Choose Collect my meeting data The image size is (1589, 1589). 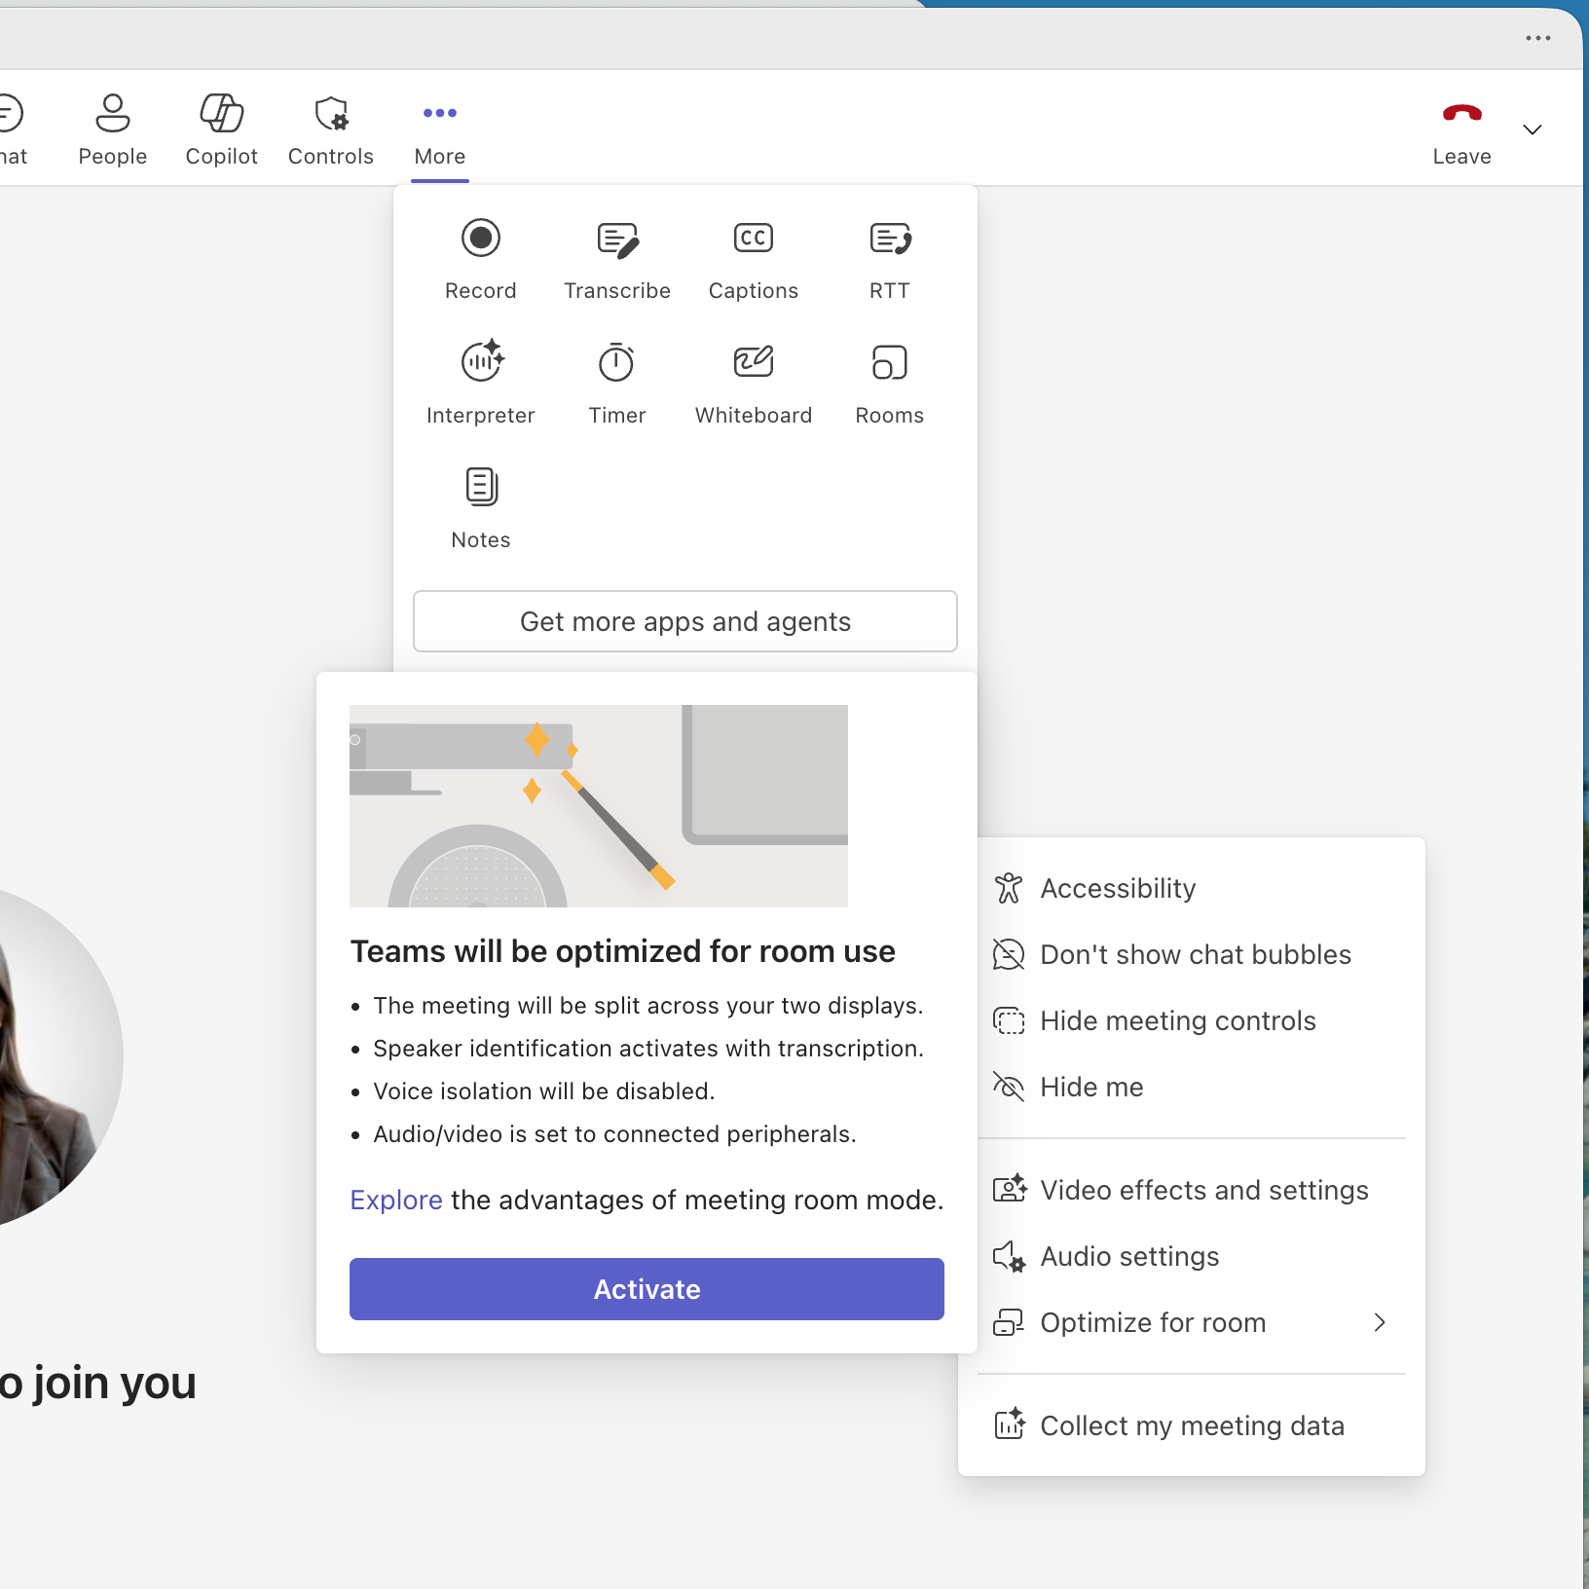click(1192, 1425)
